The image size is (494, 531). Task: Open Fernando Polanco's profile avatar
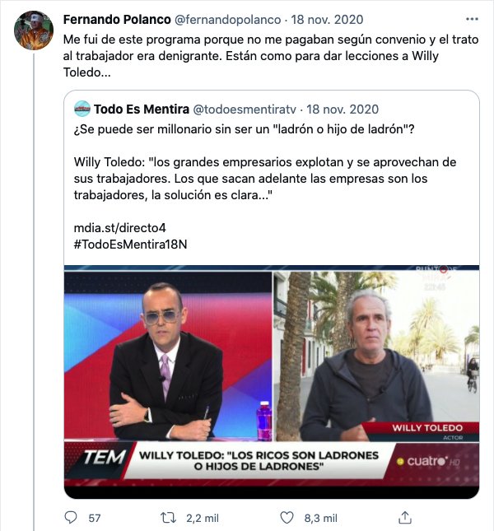[x=34, y=30]
